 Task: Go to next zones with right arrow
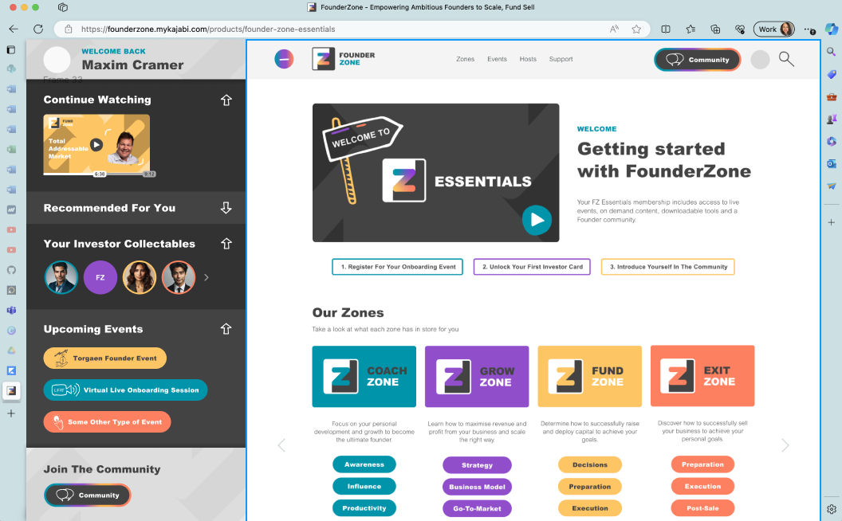coord(785,445)
